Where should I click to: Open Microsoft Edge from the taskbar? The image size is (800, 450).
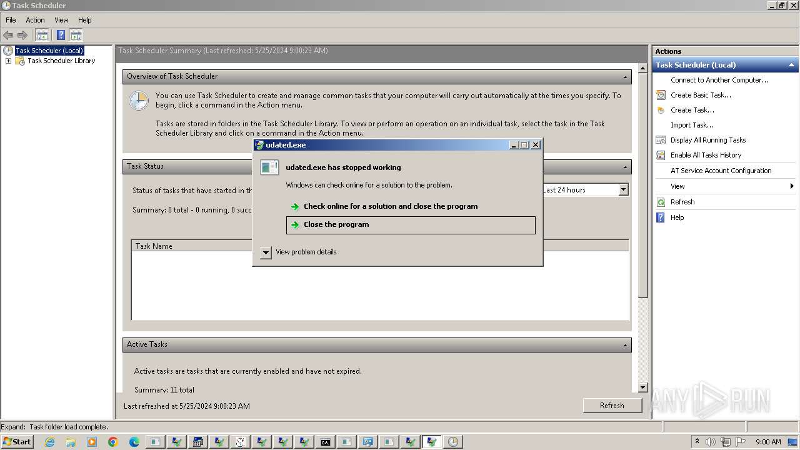(134, 442)
